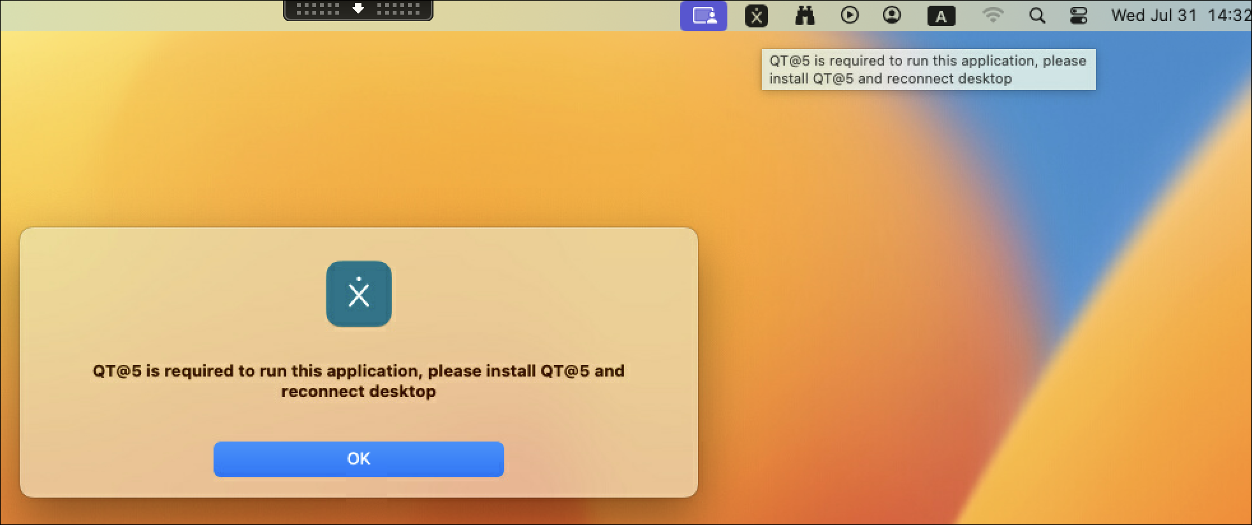Expand the top dropdown handle with arrow
This screenshot has height=525, width=1252.
pos(358,10)
